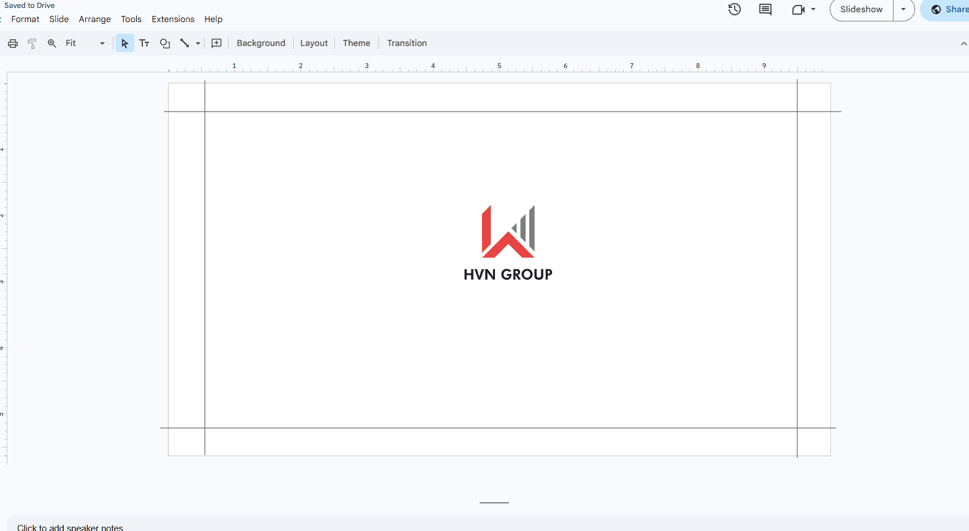This screenshot has height=531, width=969.
Task: Collapse the menus with the caret icon
Action: point(963,44)
